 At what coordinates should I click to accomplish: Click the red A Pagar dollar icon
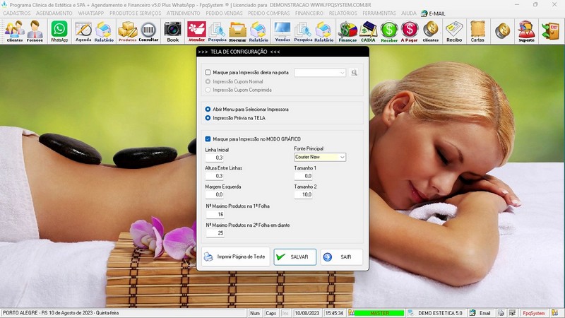click(x=410, y=31)
